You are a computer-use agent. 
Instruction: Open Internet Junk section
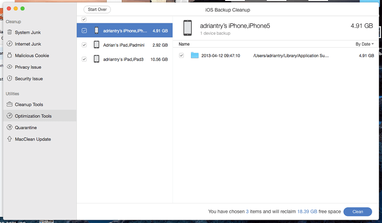pyautogui.click(x=40, y=44)
